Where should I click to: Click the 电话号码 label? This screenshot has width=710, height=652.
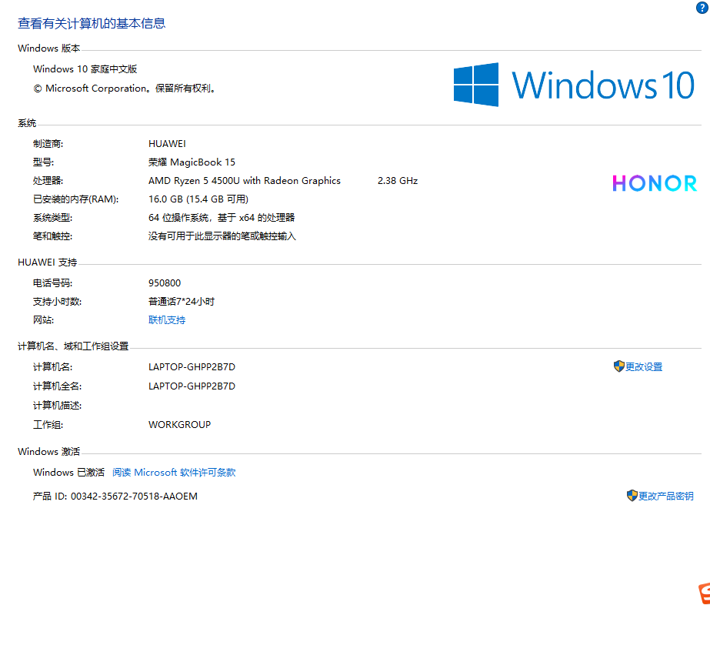pyautogui.click(x=52, y=283)
